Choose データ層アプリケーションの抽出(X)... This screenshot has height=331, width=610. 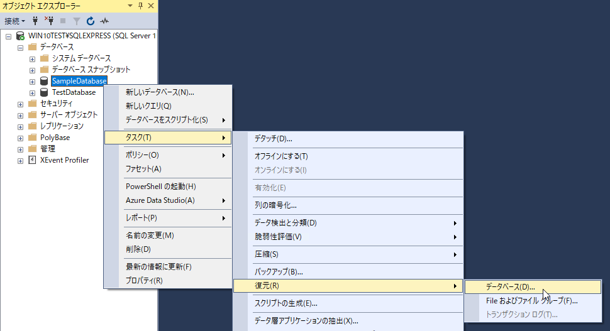348,321
